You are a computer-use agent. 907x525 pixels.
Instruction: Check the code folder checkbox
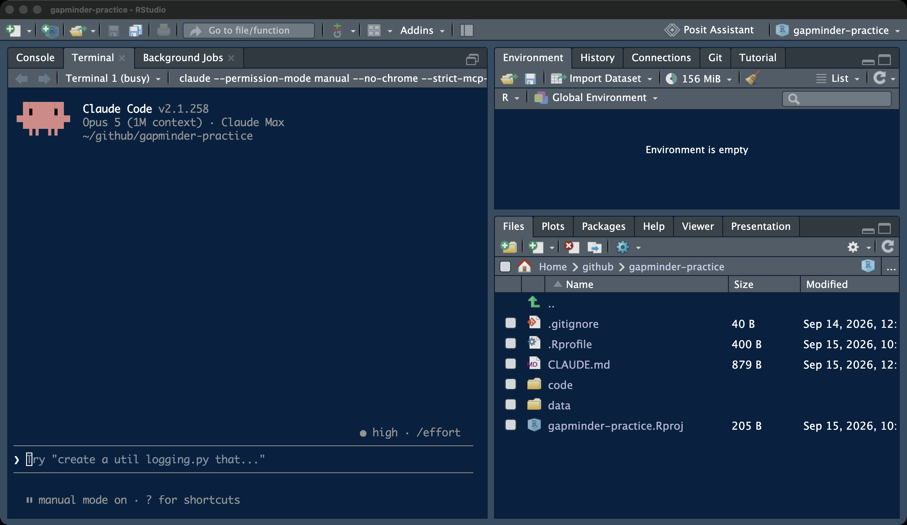[x=510, y=384]
